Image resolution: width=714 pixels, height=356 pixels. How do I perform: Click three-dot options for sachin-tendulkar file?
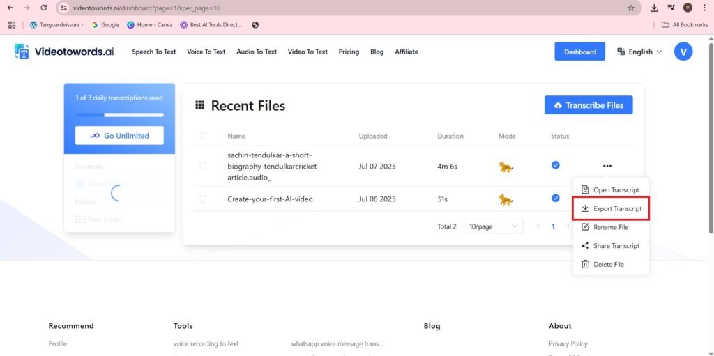(607, 167)
